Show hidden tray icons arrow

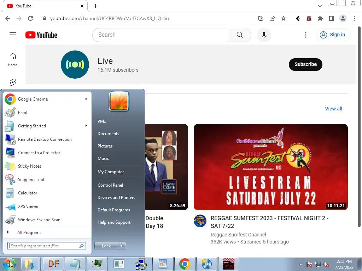click(x=300, y=264)
